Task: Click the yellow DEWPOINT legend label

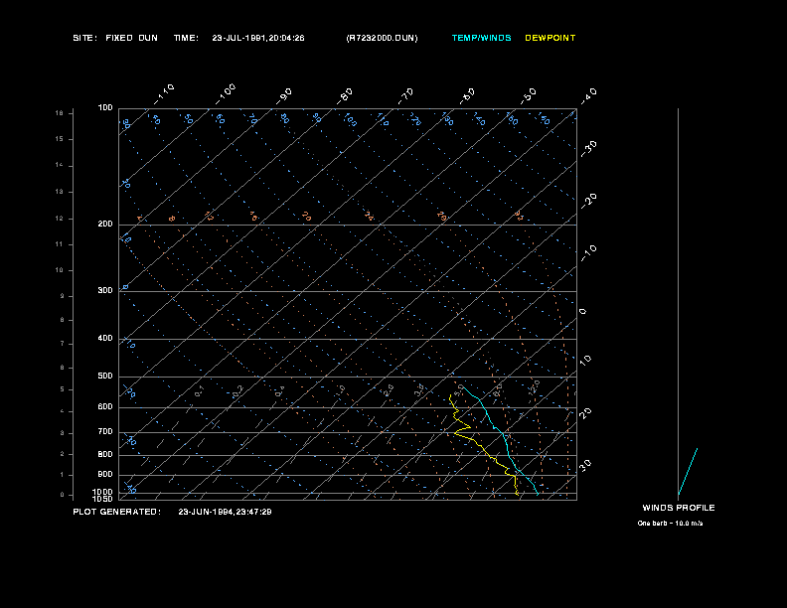Action: [x=550, y=38]
